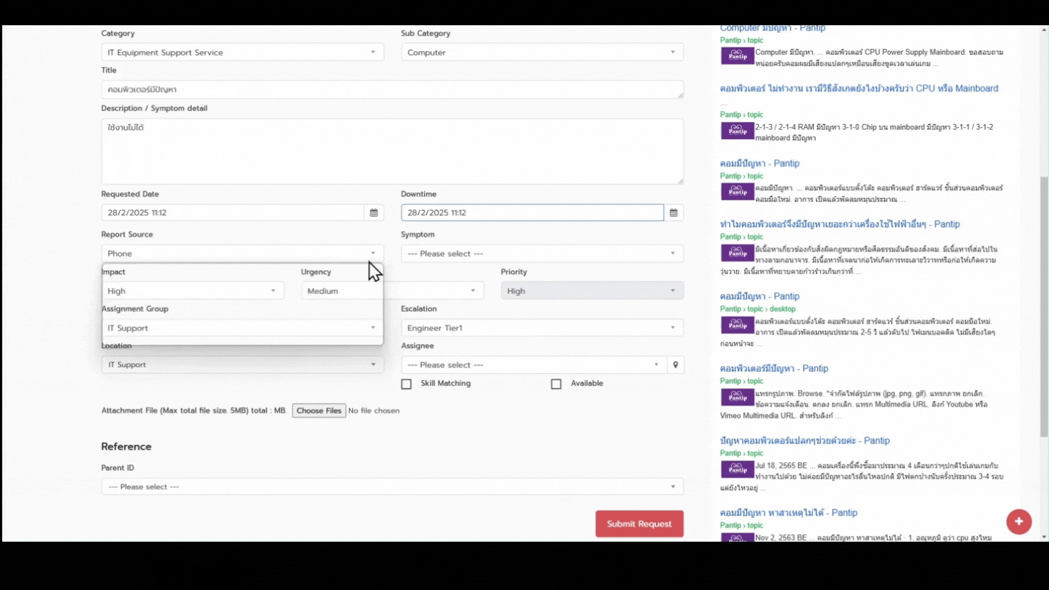Viewport: 1049px width, 590px height.
Task: Open the Escalation dropdown showing Engineer Tier1
Action: pyautogui.click(x=542, y=328)
